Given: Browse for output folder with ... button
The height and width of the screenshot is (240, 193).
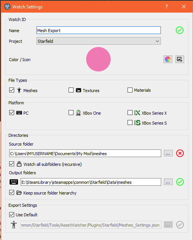Looking at the screenshot, I should pyautogui.click(x=168, y=182).
